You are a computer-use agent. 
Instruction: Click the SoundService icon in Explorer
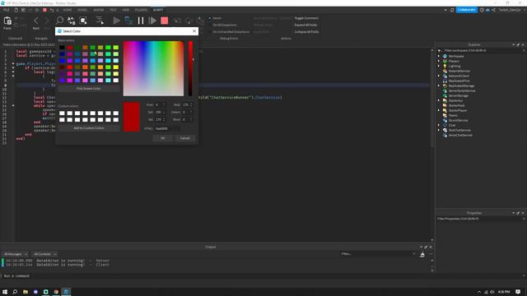pyautogui.click(x=445, y=120)
